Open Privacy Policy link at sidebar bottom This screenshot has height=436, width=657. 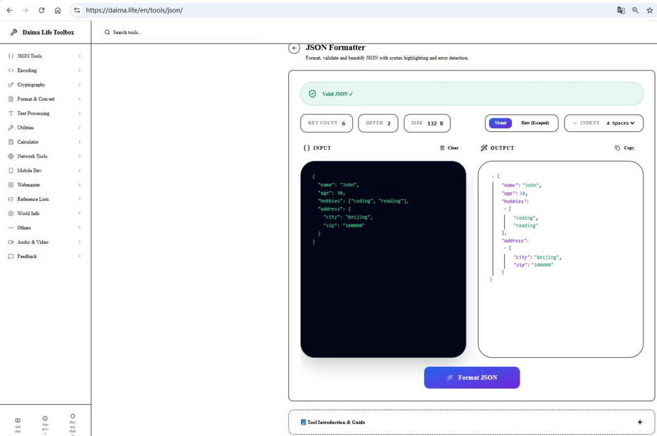click(x=73, y=424)
